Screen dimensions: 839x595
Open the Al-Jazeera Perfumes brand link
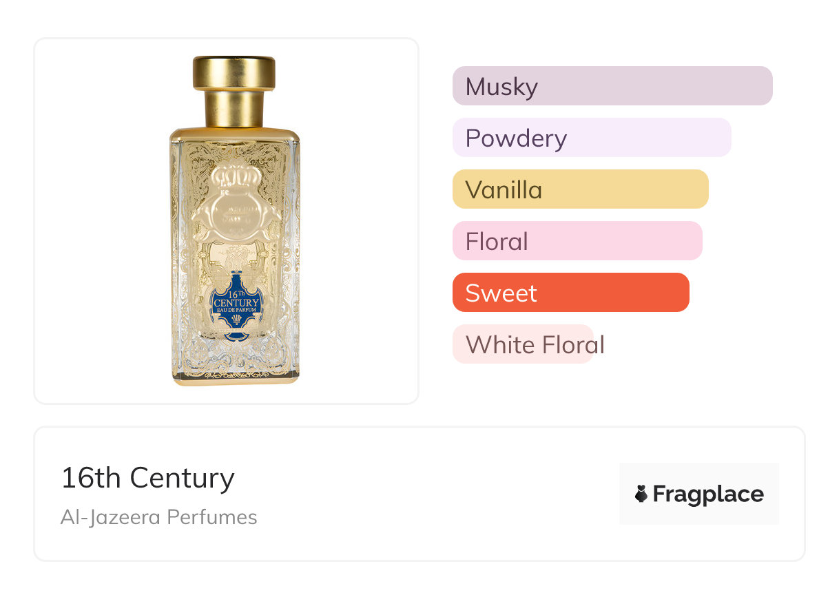coord(159,517)
